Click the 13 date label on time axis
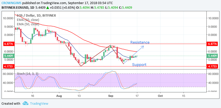The image size is (221, 108). click(79, 96)
